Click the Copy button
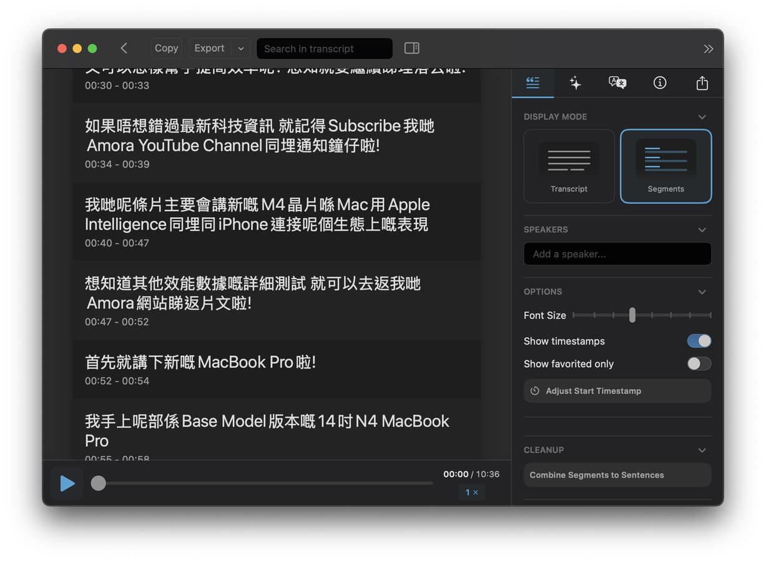This screenshot has height=562, width=766. [166, 48]
